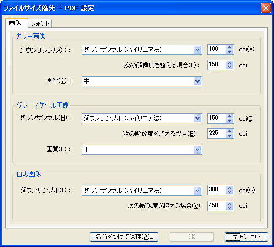This screenshot has width=274, height=247.
Task: Click the 次の解像度を超える場合(B) label
Action: [x=161, y=134]
